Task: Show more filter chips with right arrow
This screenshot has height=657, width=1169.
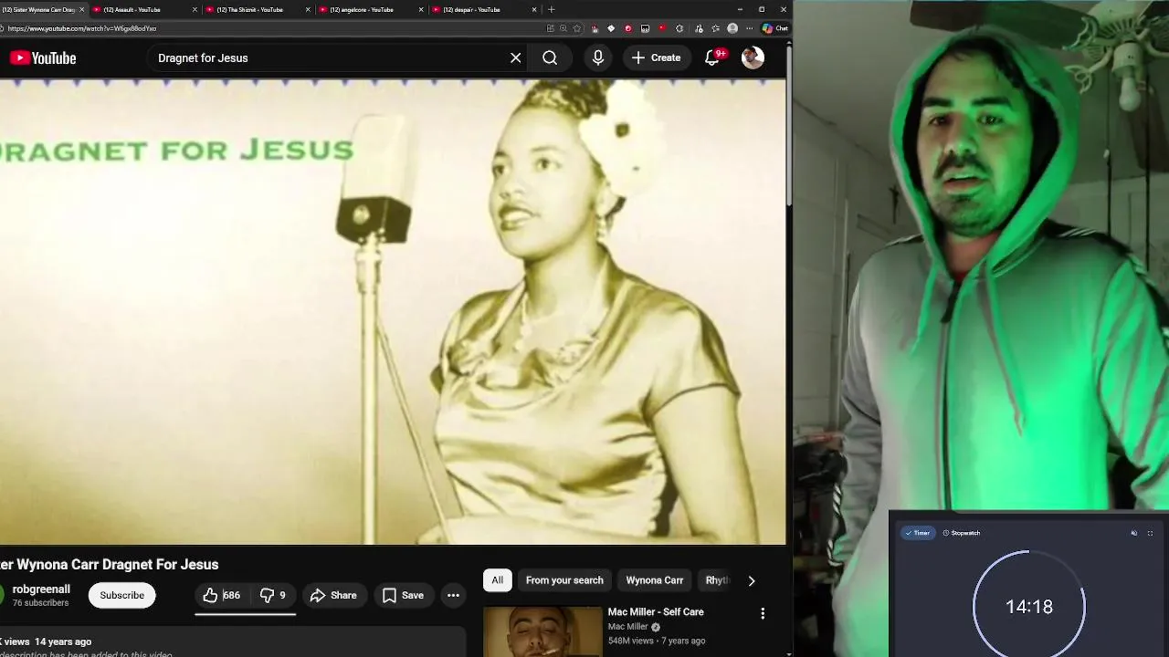Action: (x=752, y=580)
